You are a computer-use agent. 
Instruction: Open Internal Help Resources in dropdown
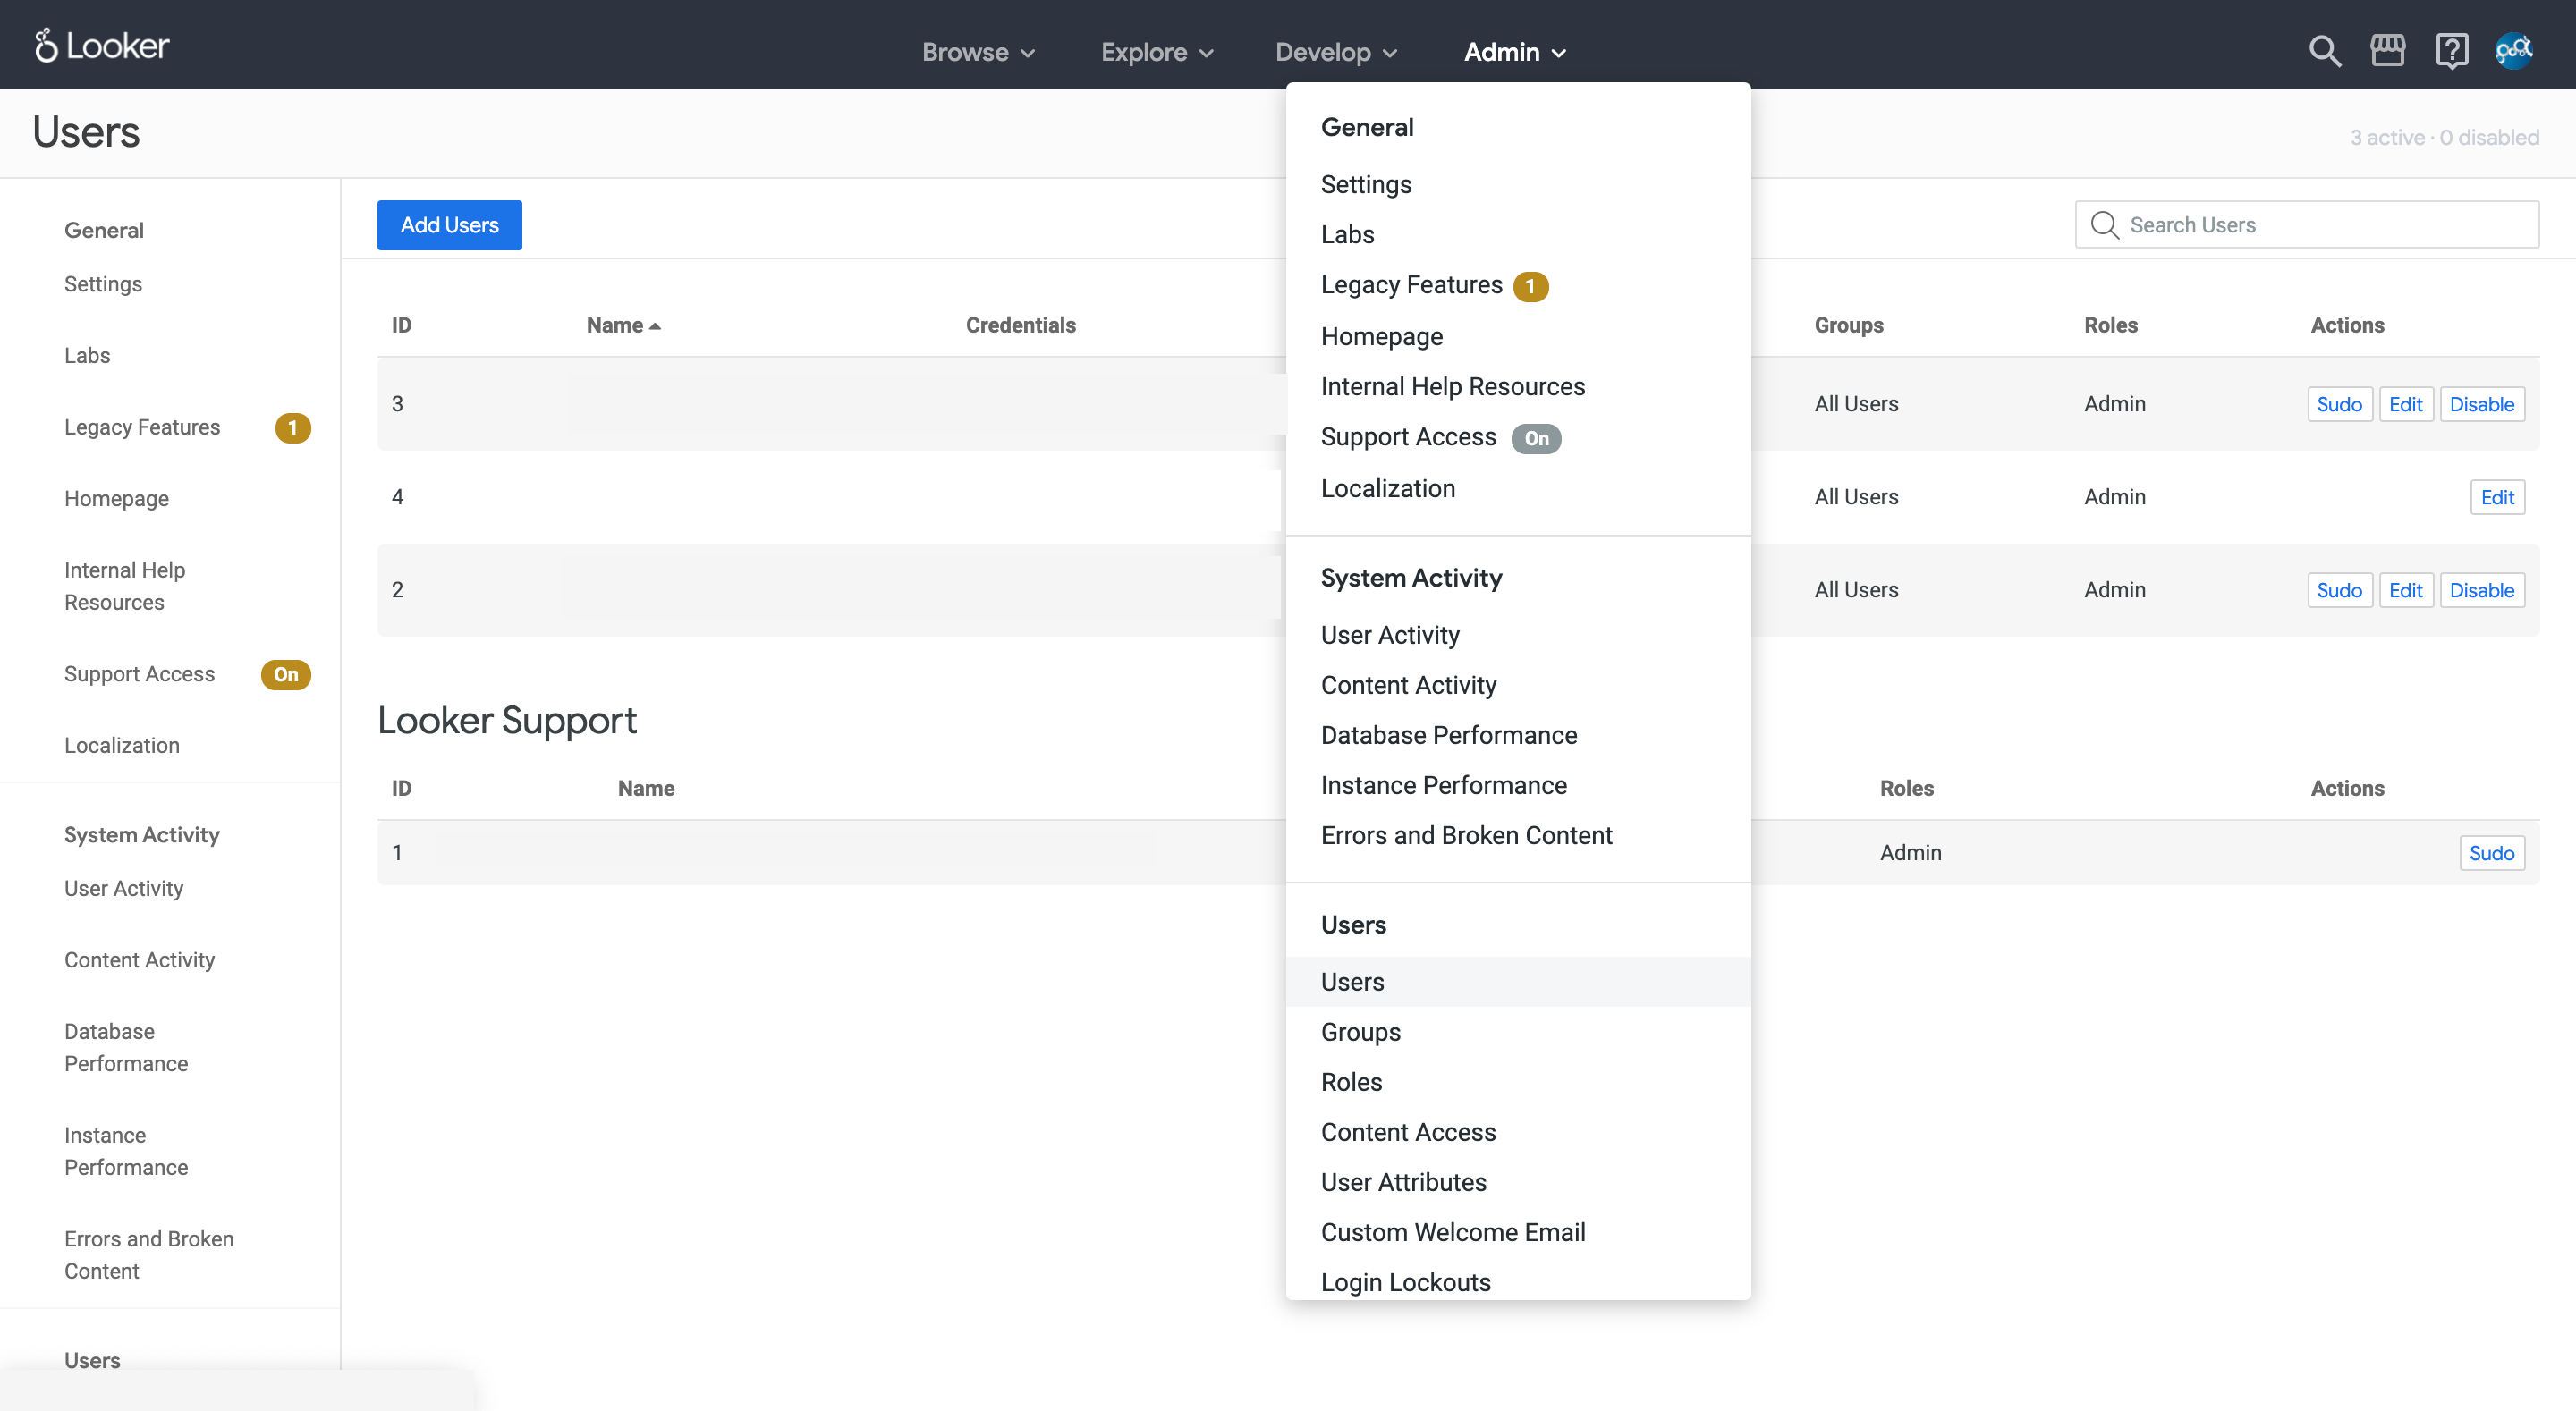tap(1452, 387)
